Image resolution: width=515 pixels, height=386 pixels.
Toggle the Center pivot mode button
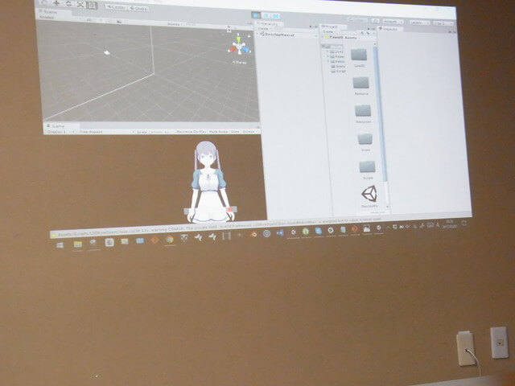point(116,7)
